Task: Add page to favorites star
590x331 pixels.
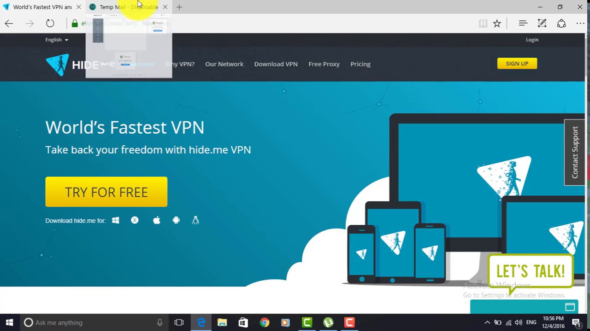Action: (497, 23)
